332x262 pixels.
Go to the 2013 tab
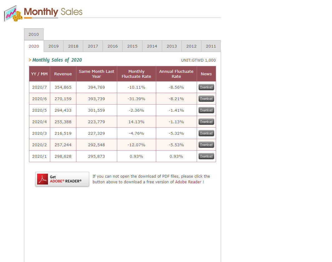tap(172, 46)
